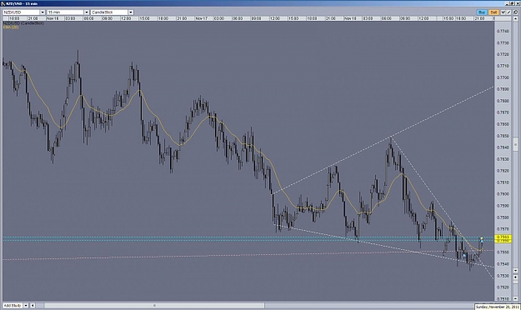521x310 pixels.
Task: Click the chart window title bar icon
Action: [3, 3]
